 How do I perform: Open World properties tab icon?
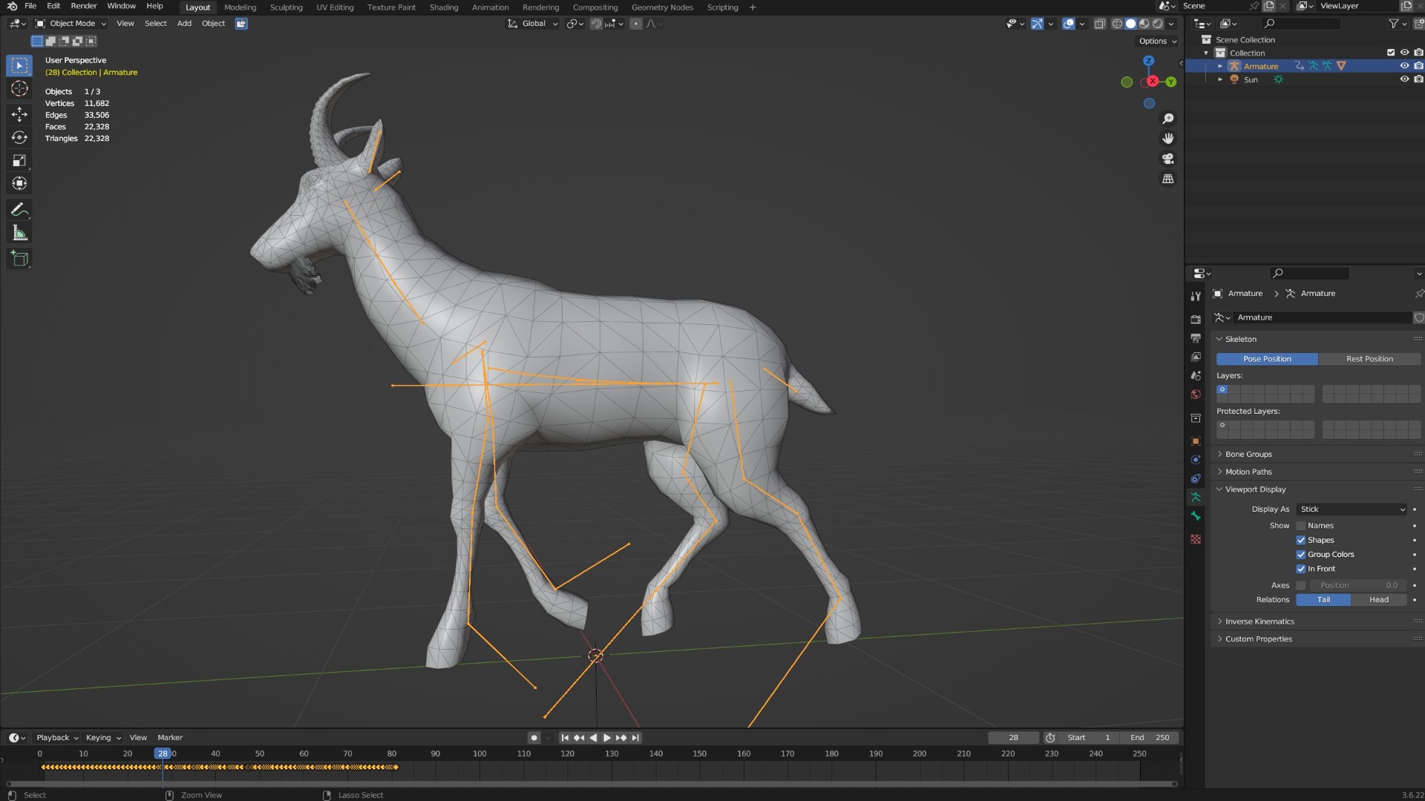(1195, 395)
